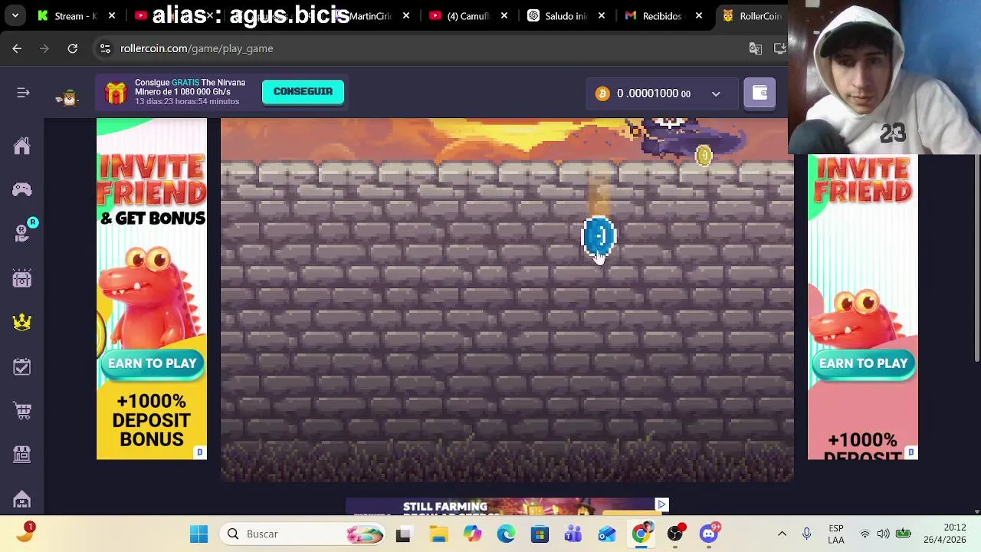
Task: Click the gift box promo icon
Action: (116, 92)
